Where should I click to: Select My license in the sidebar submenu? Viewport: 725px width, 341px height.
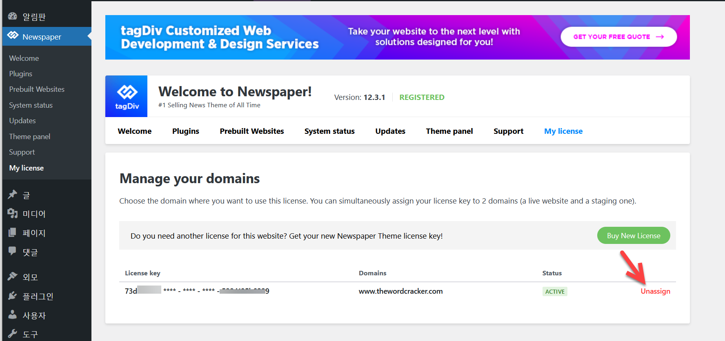[x=27, y=168]
